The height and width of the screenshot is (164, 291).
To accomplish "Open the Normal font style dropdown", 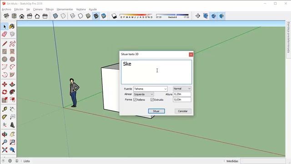I will tap(182, 89).
